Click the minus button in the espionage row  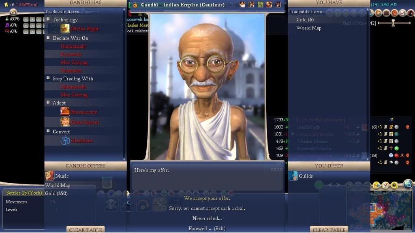39,32
